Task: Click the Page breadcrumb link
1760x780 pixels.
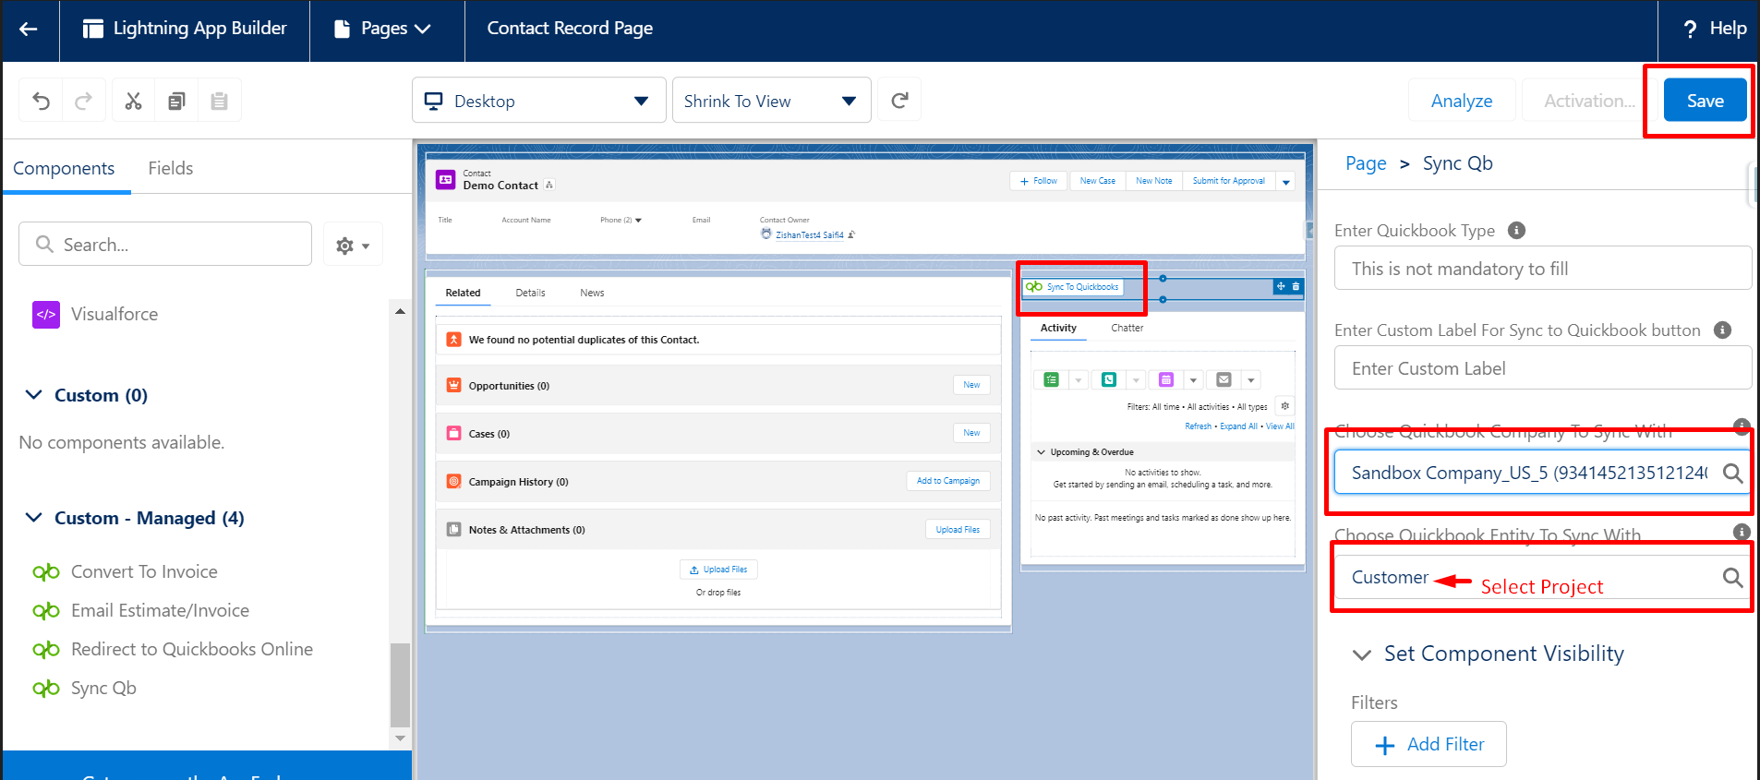Action: coord(1366,163)
